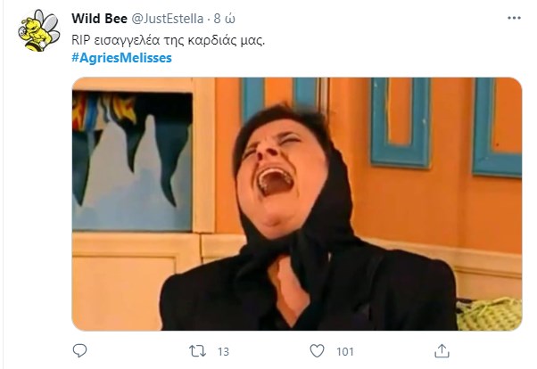Enlarge the crying woman image

click(296, 204)
